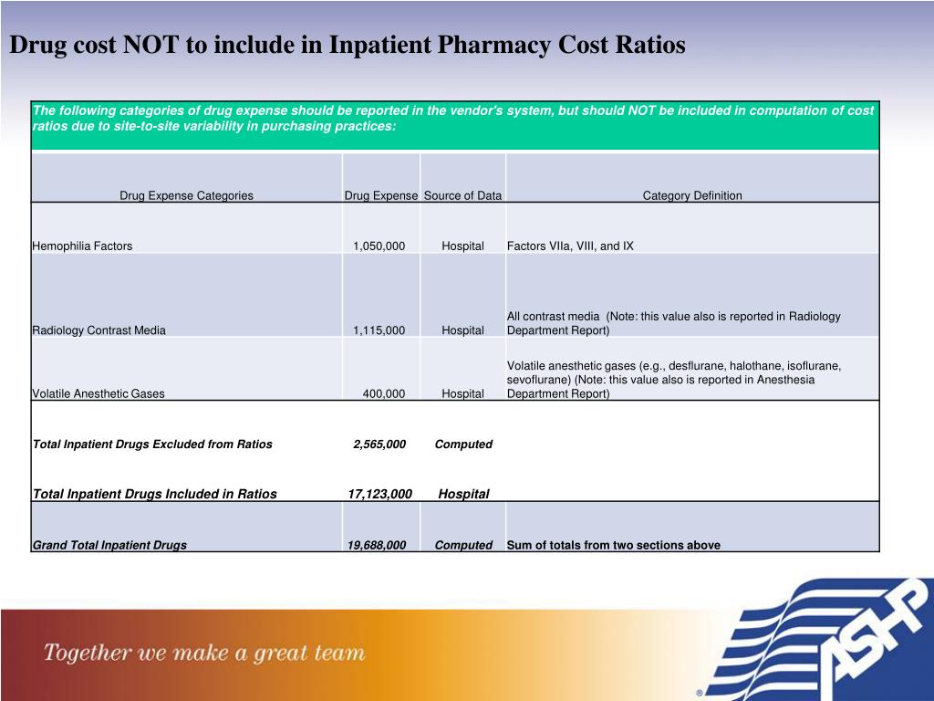Screen dimensions: 934x701
Task: Click 'Hospital' in the Hemophilia Factors row
Action: click(462, 246)
